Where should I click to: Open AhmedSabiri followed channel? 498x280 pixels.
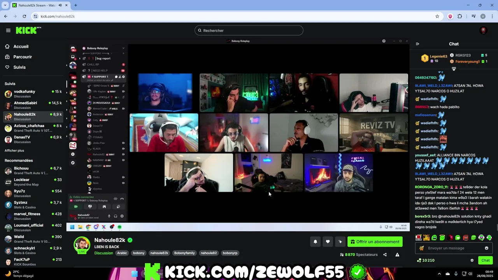33,105
